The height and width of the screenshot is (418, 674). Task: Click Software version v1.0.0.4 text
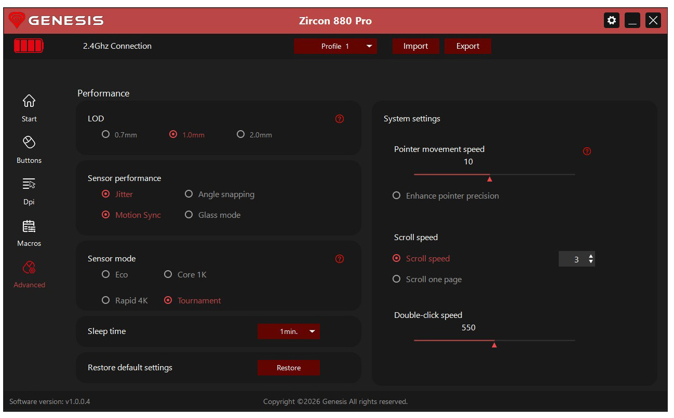pyautogui.click(x=50, y=401)
